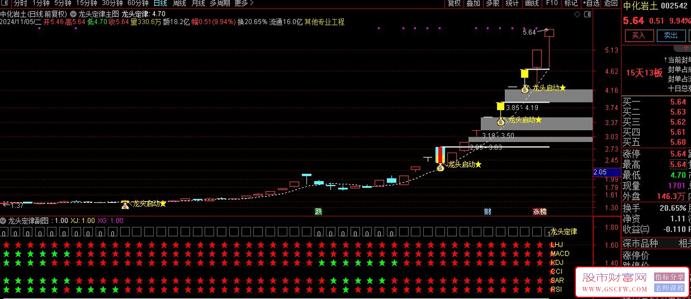This screenshot has height=299, width=691.
Task: Activate the 画线 drawing tool
Action: 532,3
